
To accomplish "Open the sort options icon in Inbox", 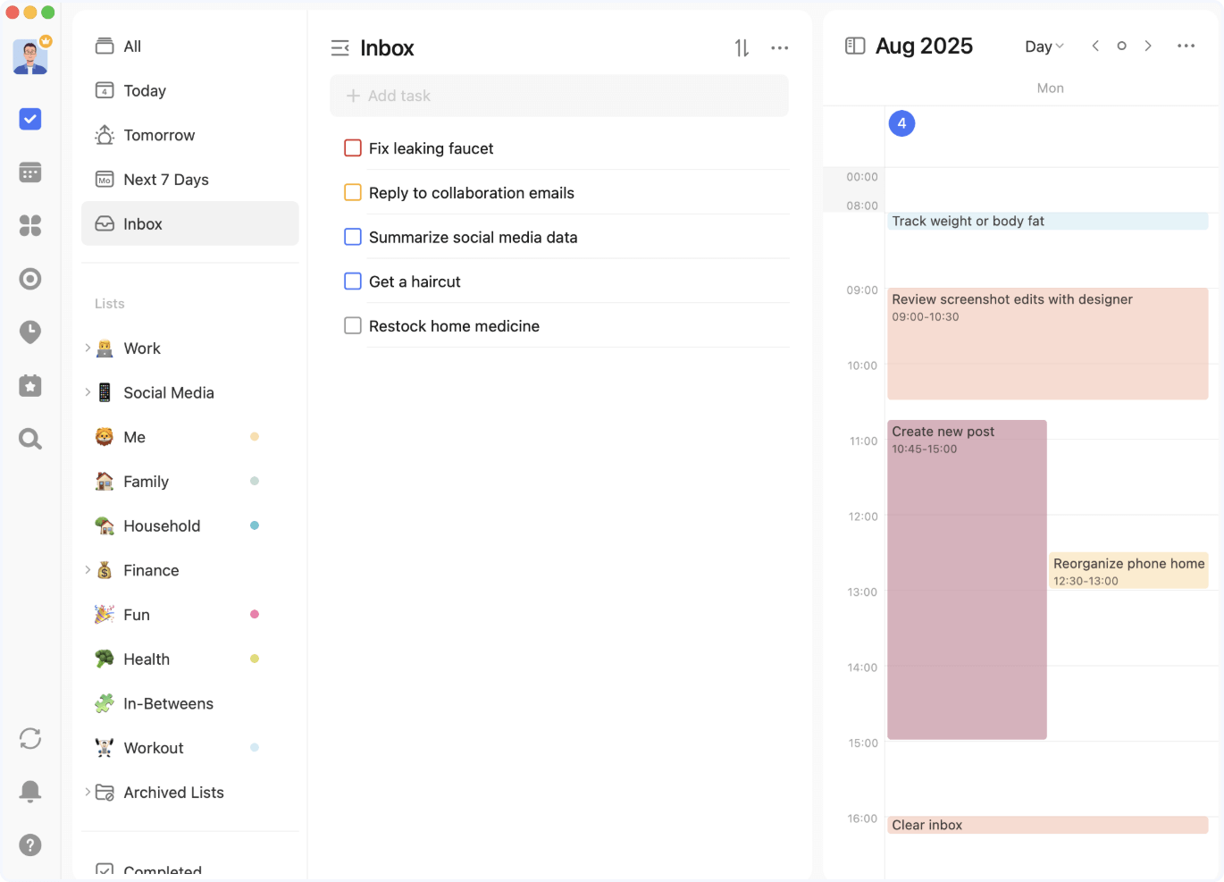I will 741,47.
